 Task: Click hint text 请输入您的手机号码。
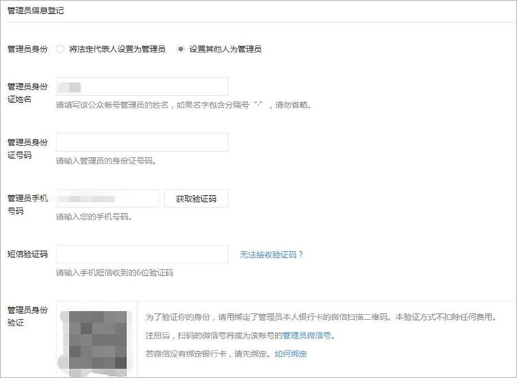(x=94, y=217)
